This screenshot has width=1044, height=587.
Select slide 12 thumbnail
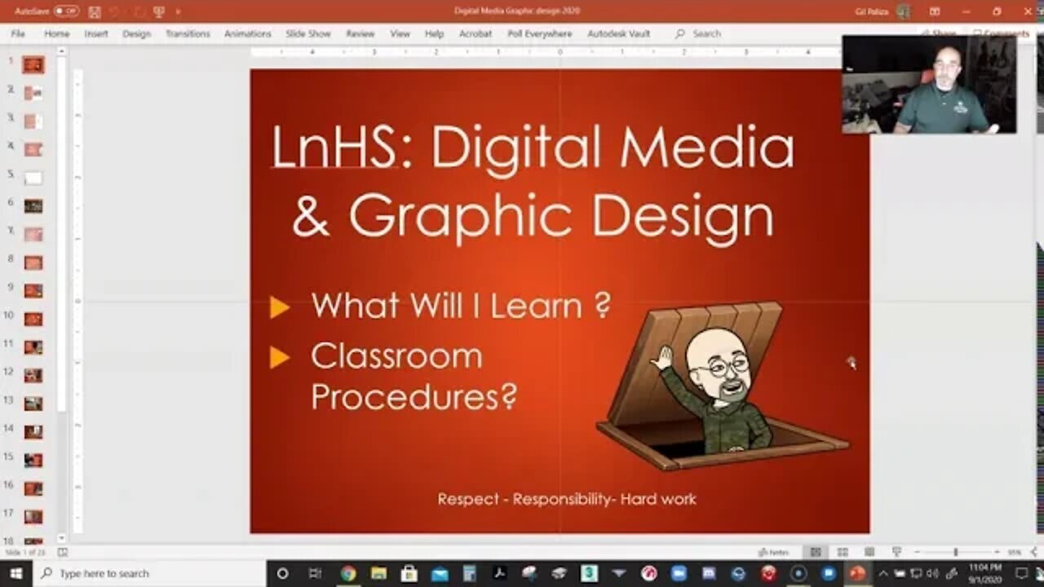[33, 375]
